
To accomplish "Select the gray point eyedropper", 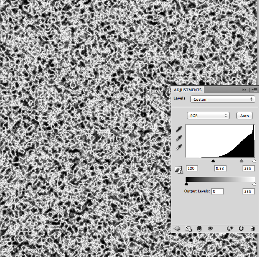I will 179,138.
